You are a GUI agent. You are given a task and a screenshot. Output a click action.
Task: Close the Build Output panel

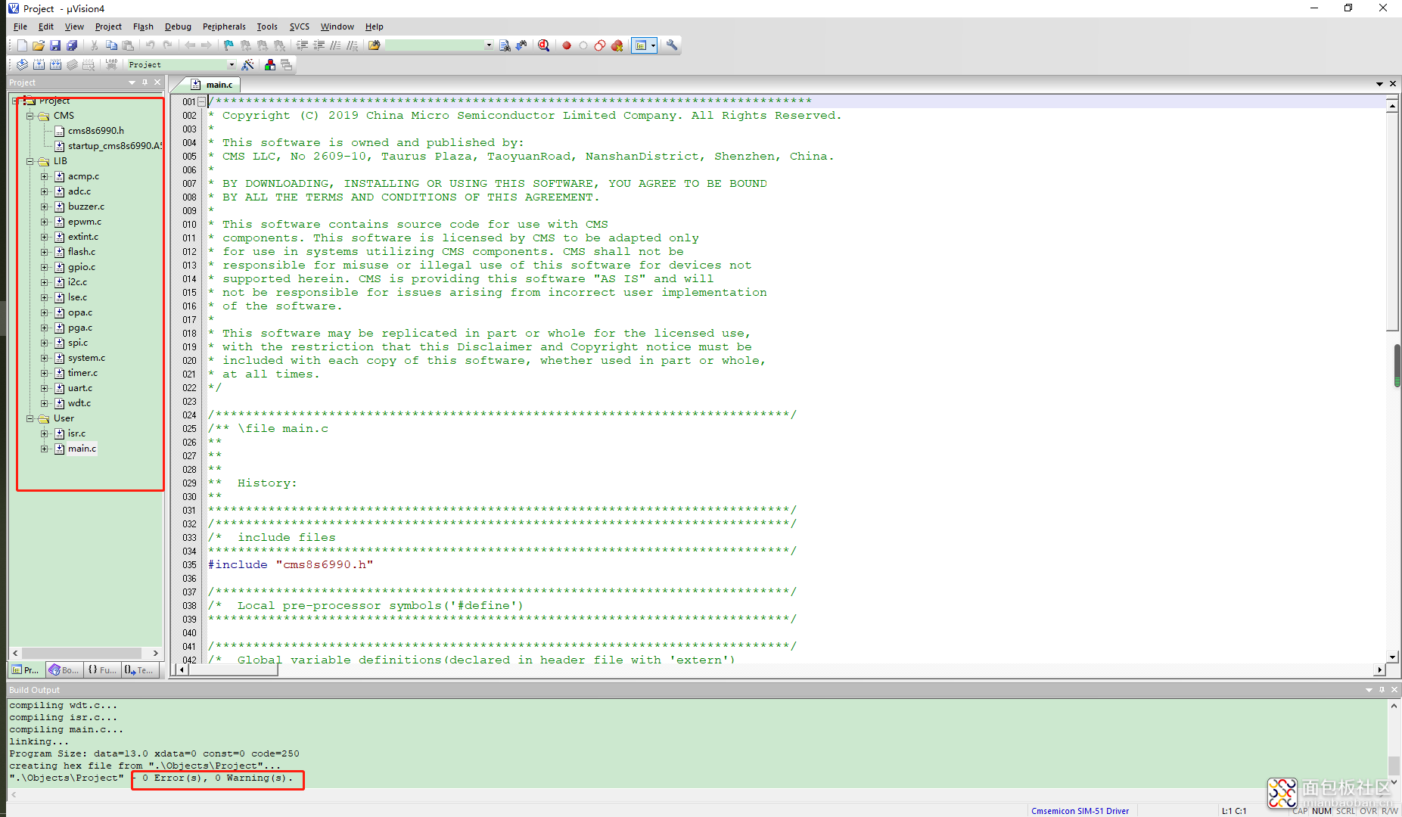(1394, 690)
